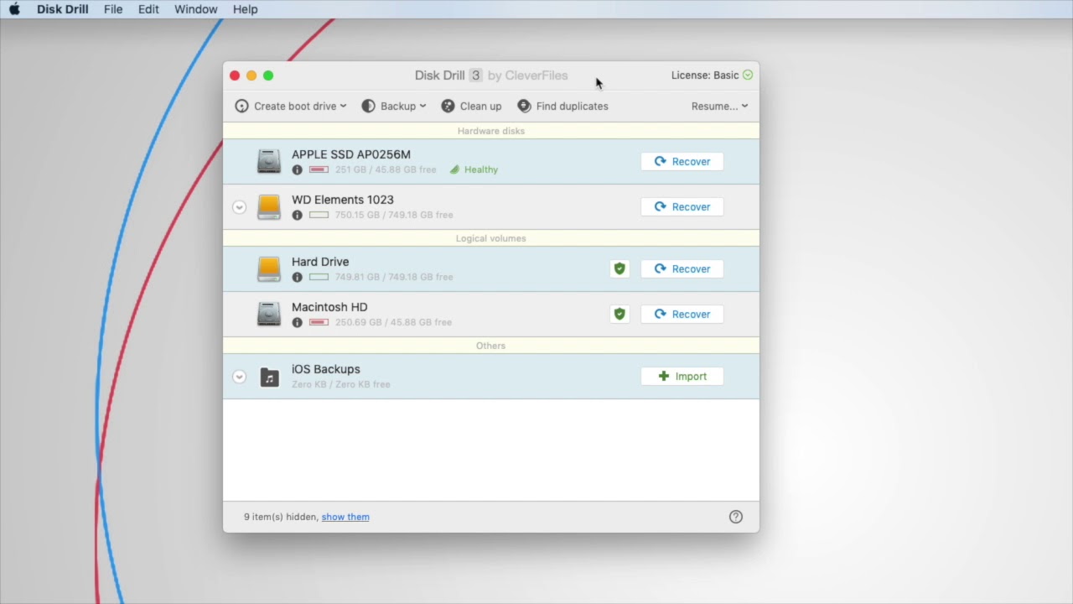Click '9 item(s) hidden' status text
Screen dimensions: 1073x604
[x=281, y=517]
